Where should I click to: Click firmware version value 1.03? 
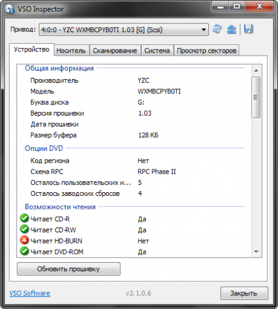(145, 113)
